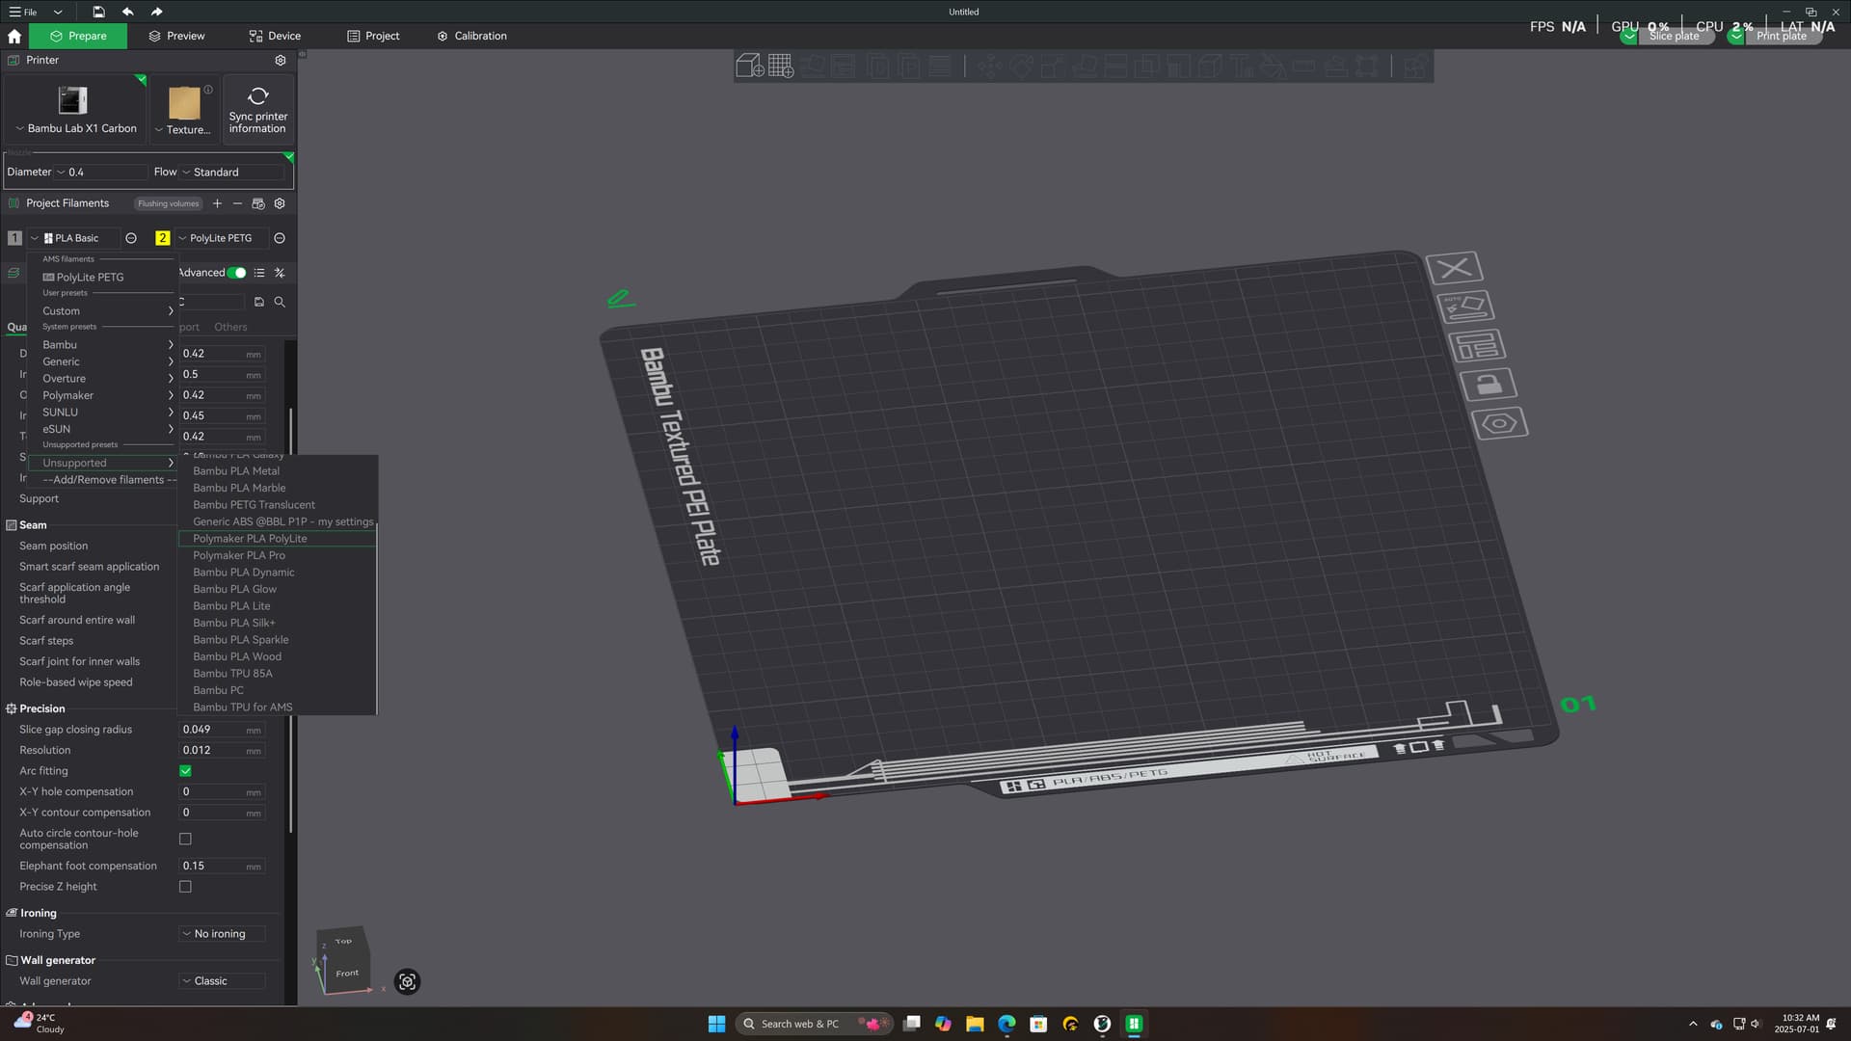Select Add/Remove filaments menu entry
Viewport: 1851px width, 1041px height.
103,480
